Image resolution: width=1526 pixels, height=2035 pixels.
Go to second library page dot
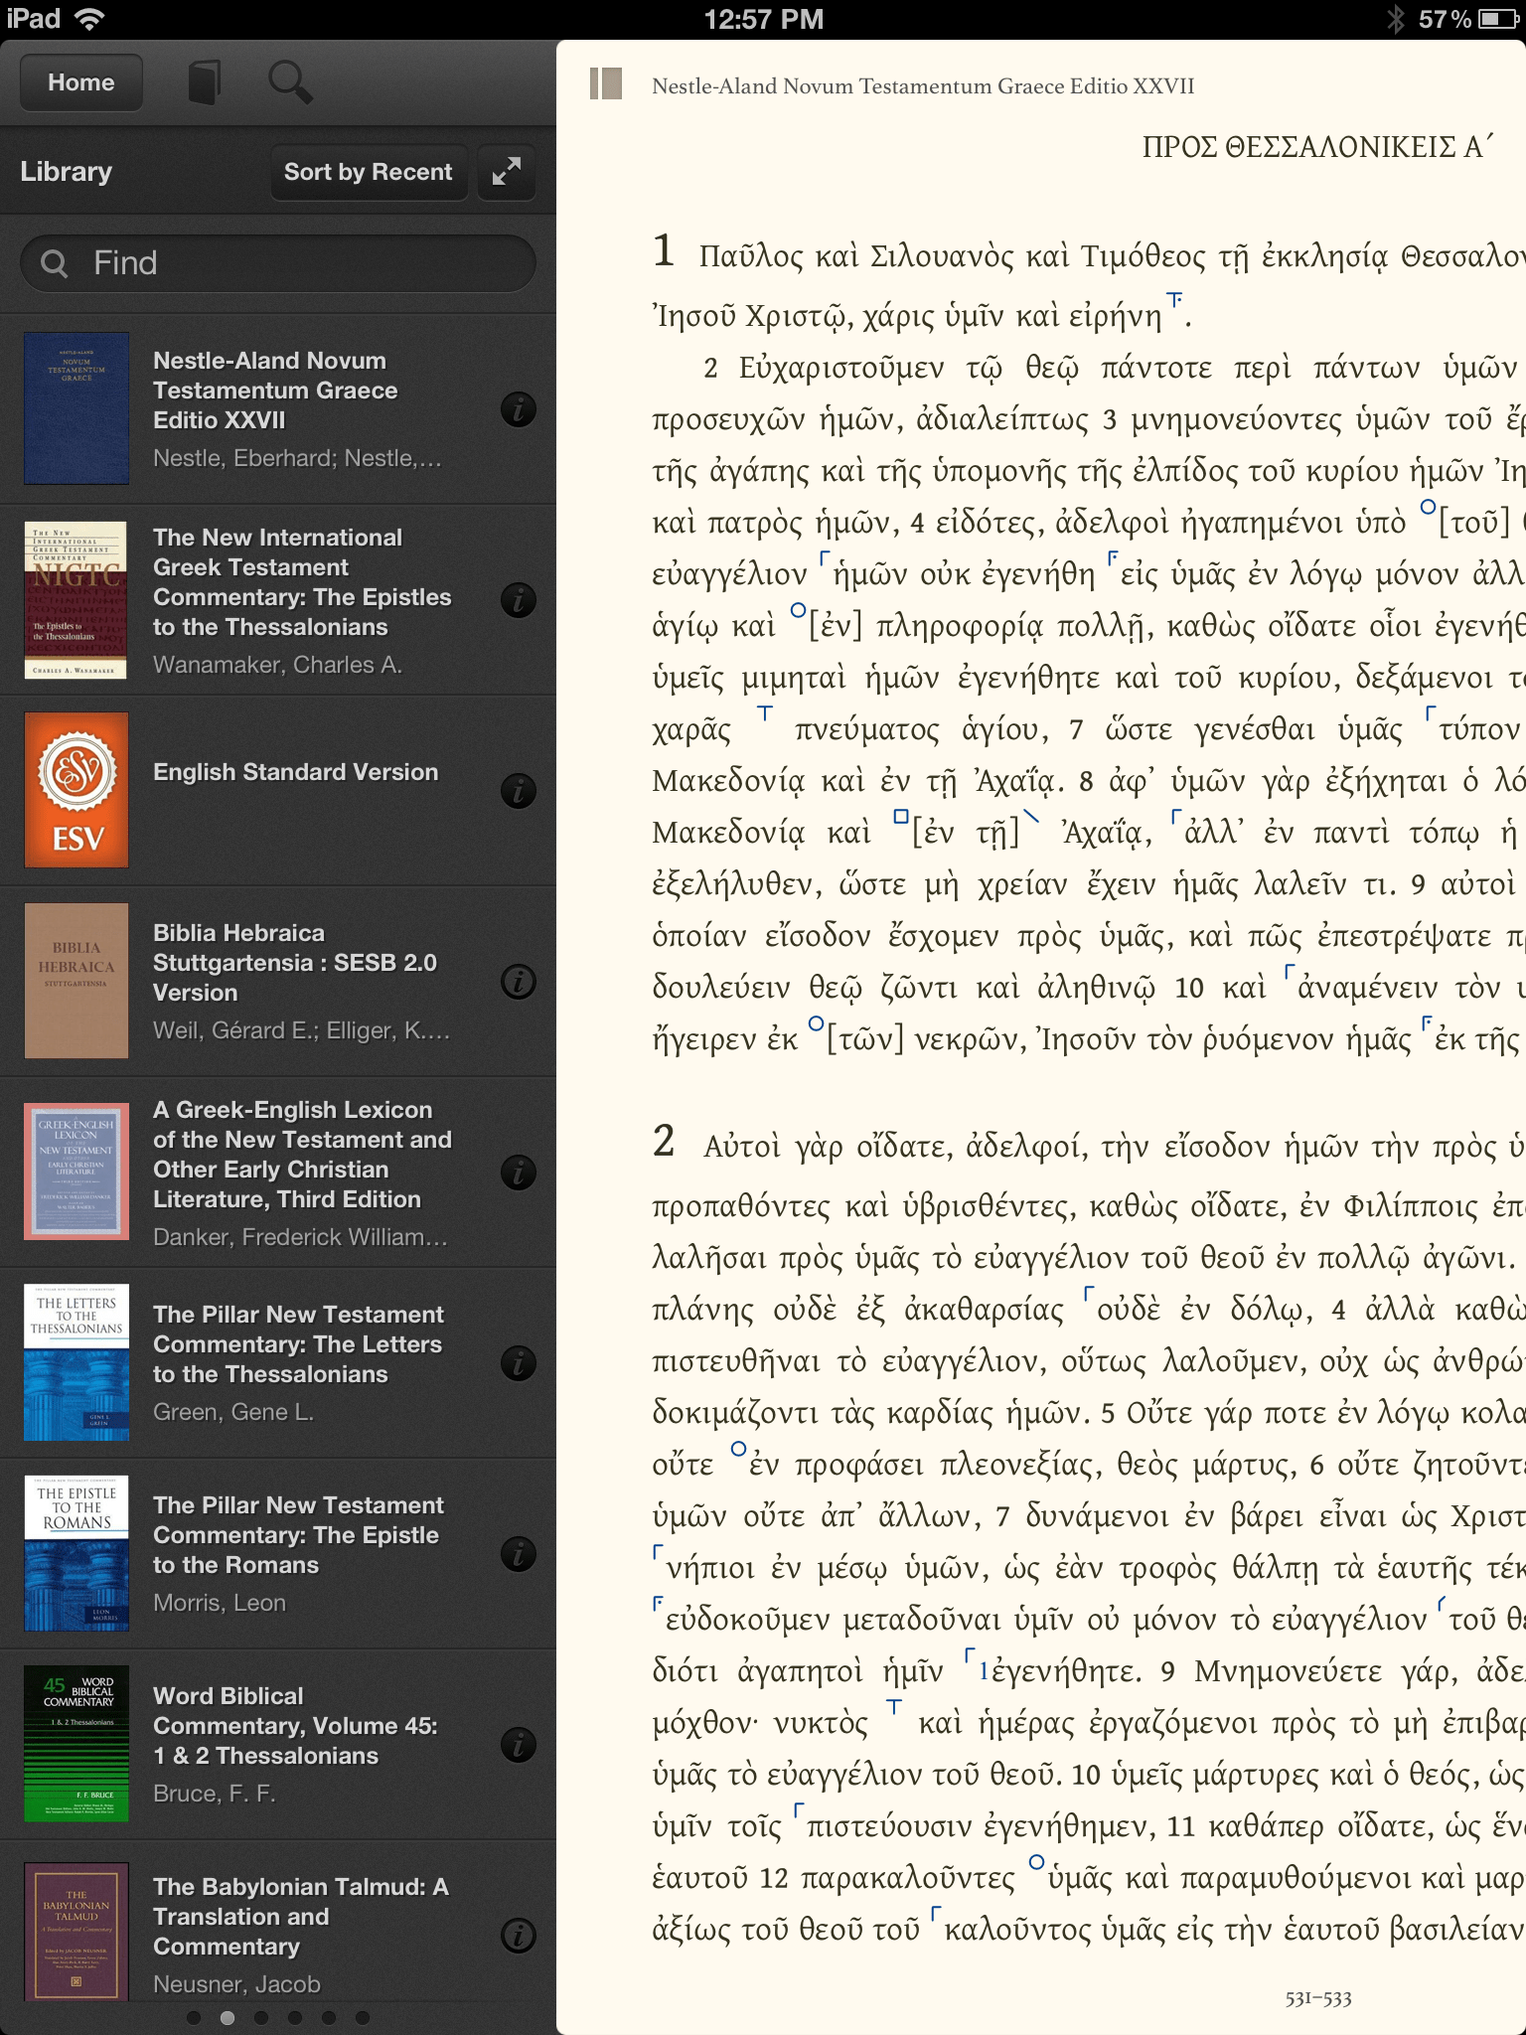coord(228,2018)
